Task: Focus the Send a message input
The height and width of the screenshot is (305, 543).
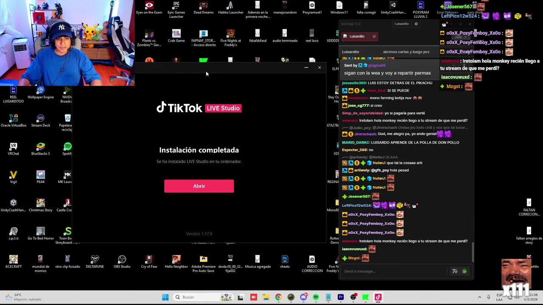Action: [x=395, y=271]
